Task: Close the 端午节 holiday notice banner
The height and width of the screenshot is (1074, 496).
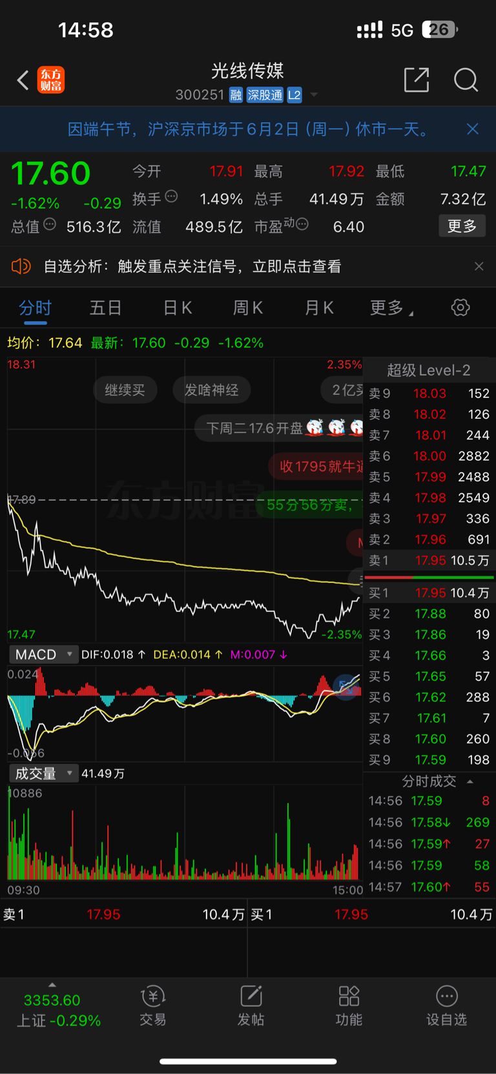Action: (x=473, y=129)
